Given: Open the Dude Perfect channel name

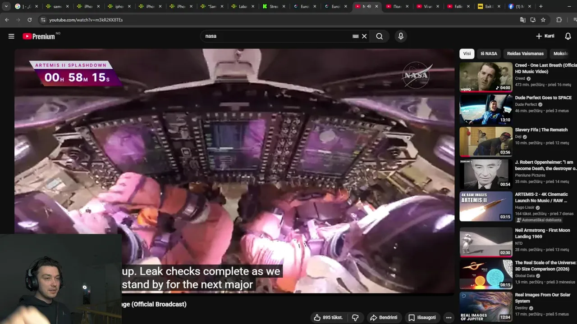Looking at the screenshot, I should pos(526,104).
